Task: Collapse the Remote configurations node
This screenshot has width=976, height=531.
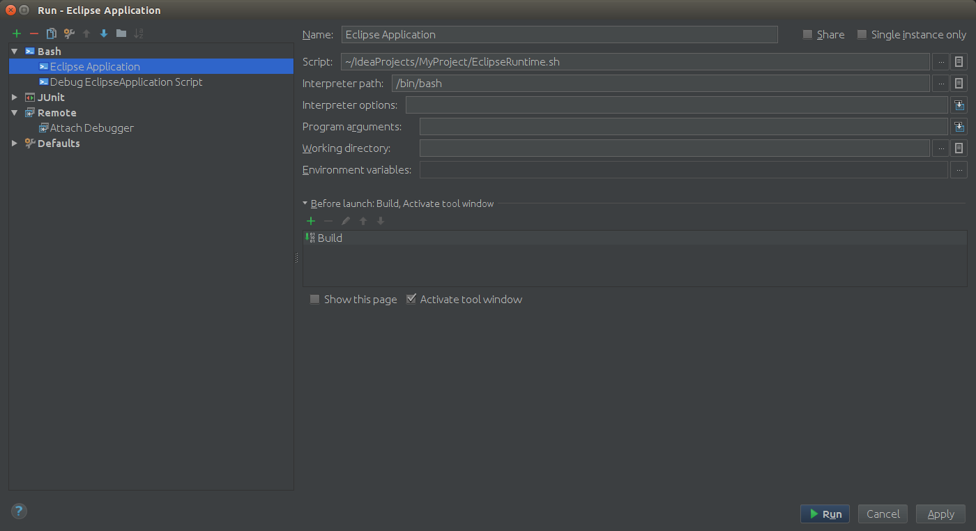Action: tap(15, 113)
